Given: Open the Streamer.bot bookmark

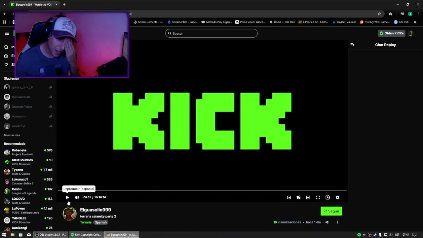Looking at the screenshot, I should [182, 22].
